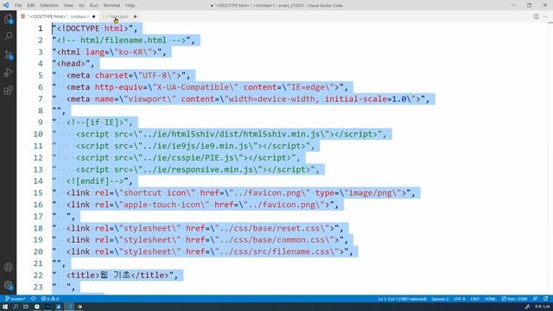Image resolution: width=553 pixels, height=311 pixels.
Task: Click the DOCTYPE html text on line 1
Action: 92,29
